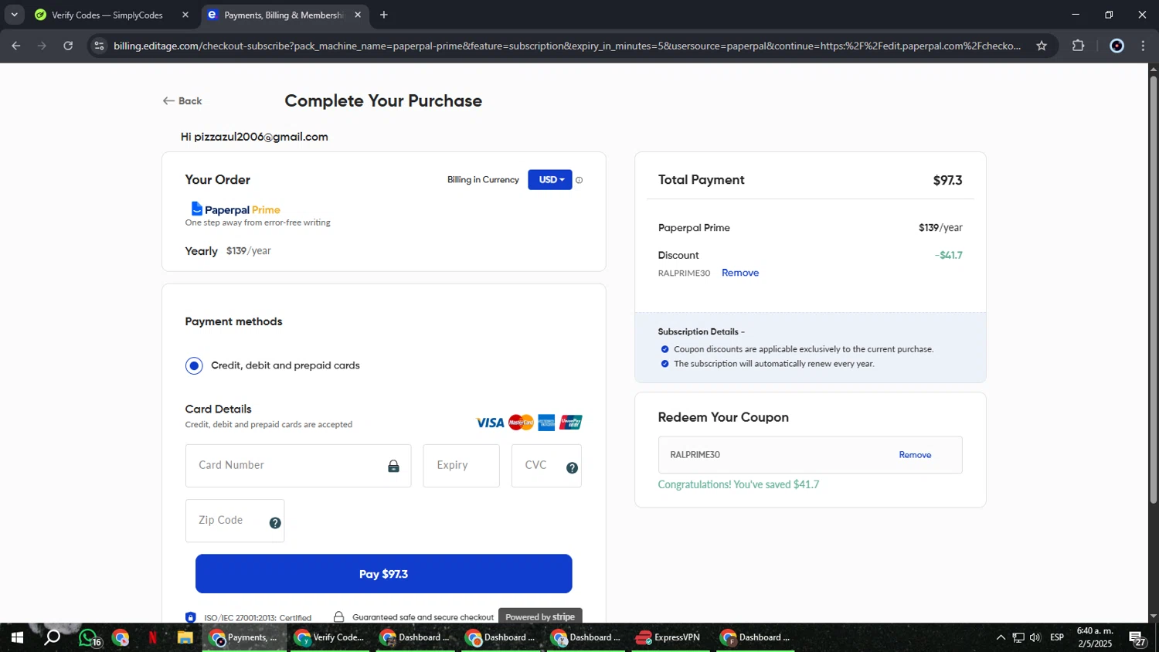Screen dimensions: 1159x652
Task: Focus the Zip Code field
Action: pyautogui.click(x=235, y=521)
